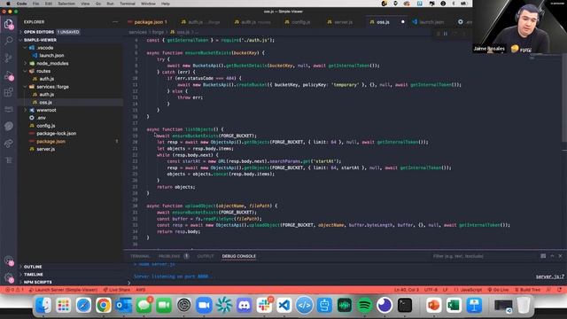567x319 pixels.
Task: Follow the server.js:7 link in debug console
Action: [549, 276]
